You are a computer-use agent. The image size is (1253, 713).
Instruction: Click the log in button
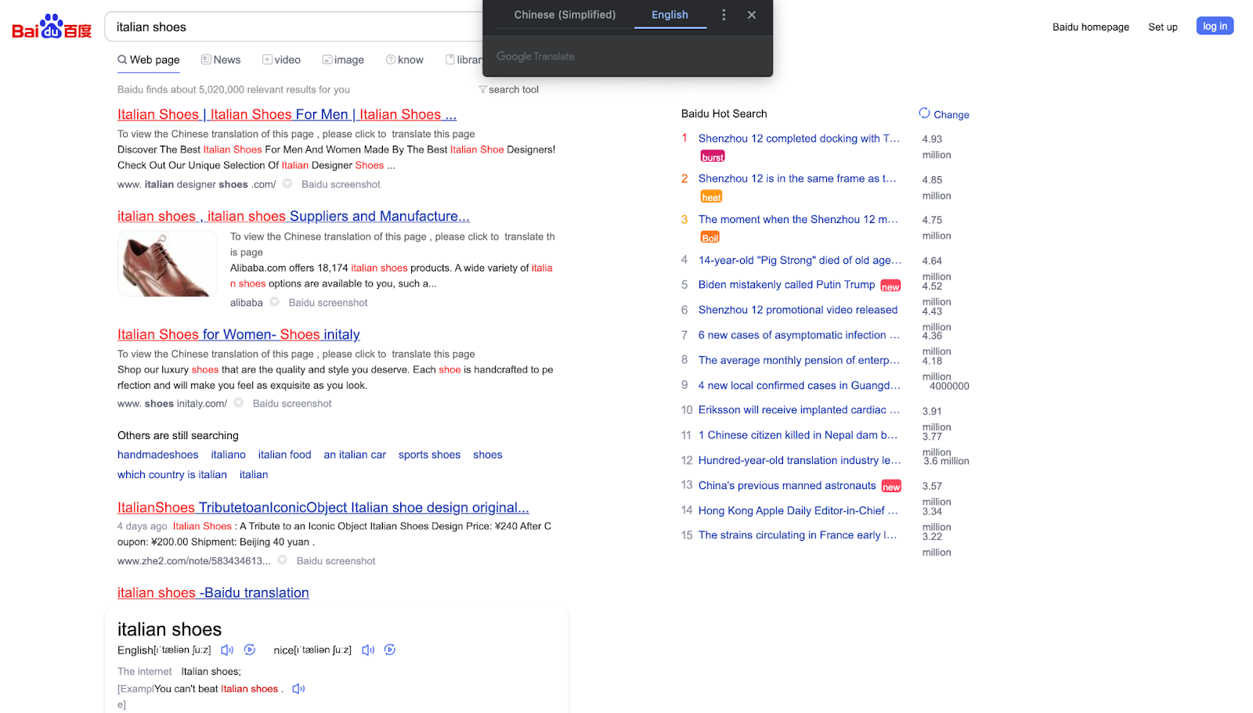(x=1215, y=27)
